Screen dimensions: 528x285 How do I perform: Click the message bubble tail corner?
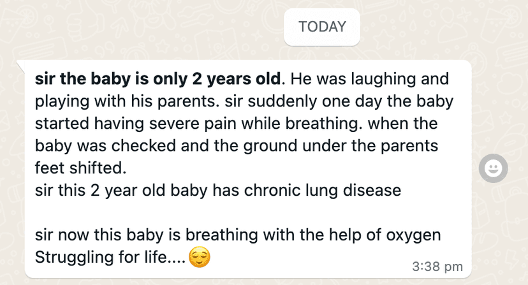pos(20,64)
